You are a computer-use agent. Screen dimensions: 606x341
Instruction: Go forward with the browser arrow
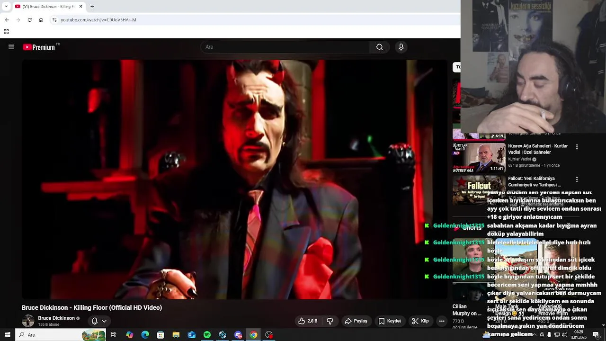pyautogui.click(x=18, y=20)
